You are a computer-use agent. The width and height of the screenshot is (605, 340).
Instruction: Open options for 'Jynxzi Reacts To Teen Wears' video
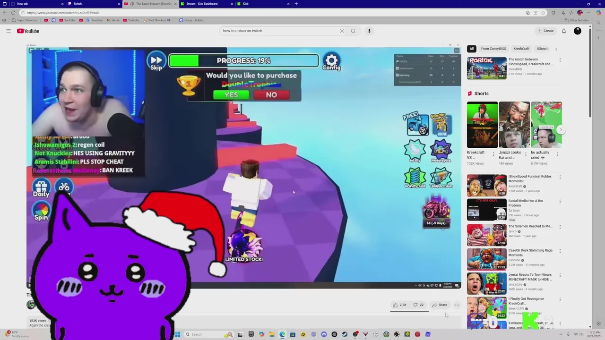click(x=560, y=275)
